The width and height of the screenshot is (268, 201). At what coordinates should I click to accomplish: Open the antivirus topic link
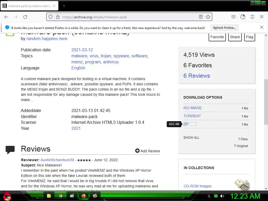point(111,62)
